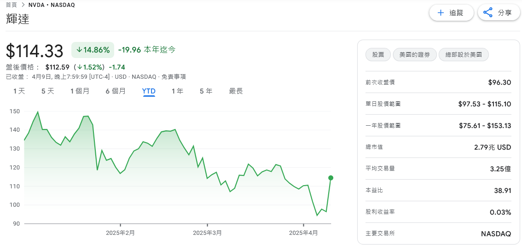This screenshot has width=522, height=245.
Task: Open the 首頁 breadcrumb link
Action: (12, 5)
